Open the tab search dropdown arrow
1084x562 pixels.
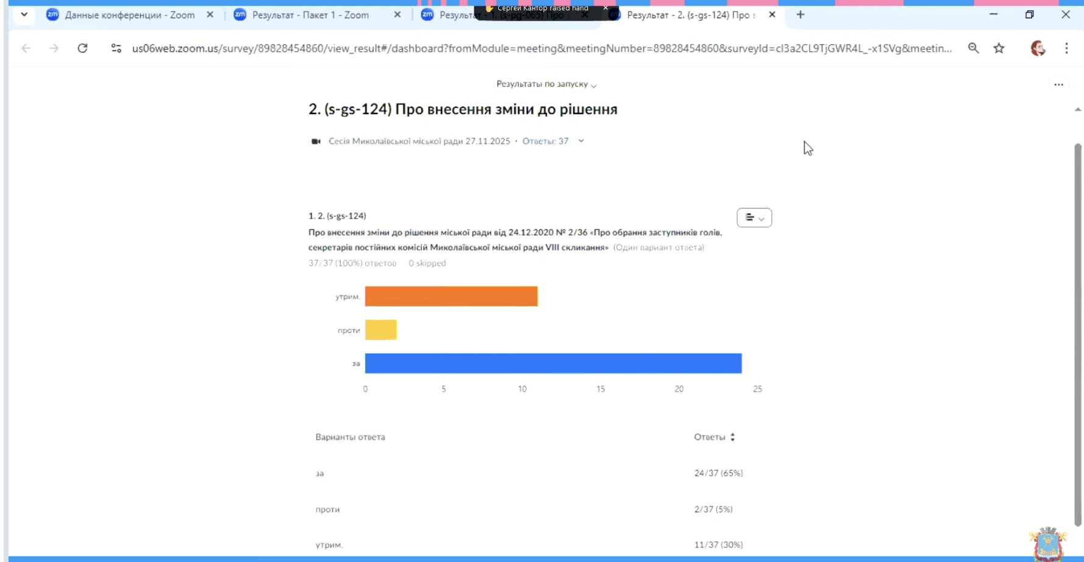(24, 15)
